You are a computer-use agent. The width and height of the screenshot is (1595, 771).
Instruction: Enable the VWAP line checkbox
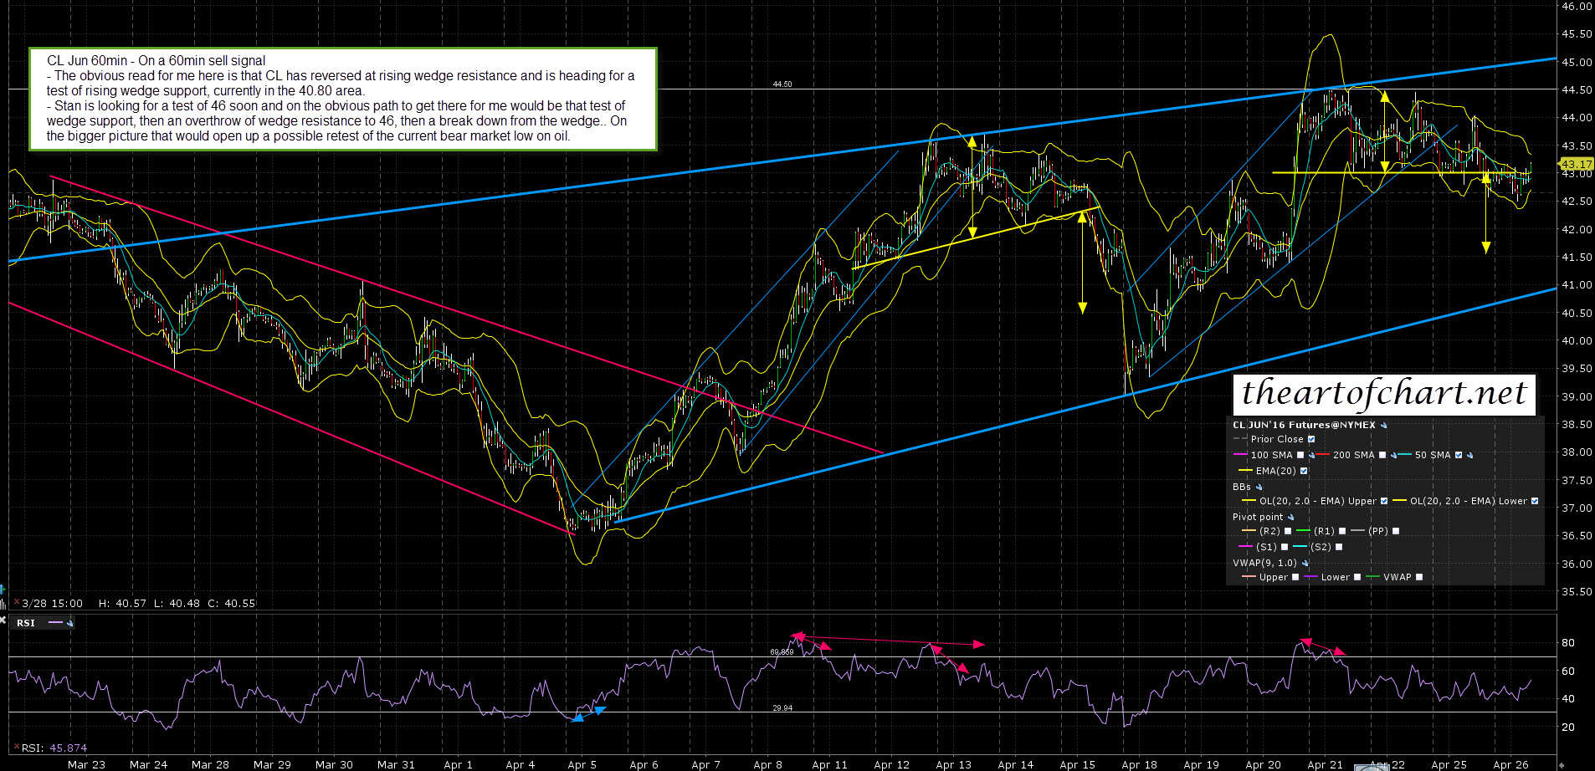(x=1418, y=577)
